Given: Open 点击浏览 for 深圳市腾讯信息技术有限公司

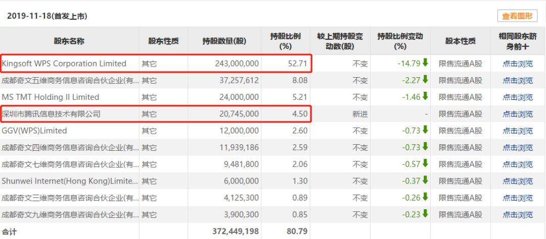Looking at the screenshot, I should click(518, 114).
